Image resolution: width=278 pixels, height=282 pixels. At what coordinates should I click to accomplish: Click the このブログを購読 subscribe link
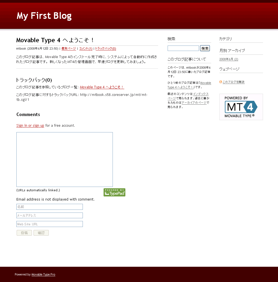pos(233,82)
